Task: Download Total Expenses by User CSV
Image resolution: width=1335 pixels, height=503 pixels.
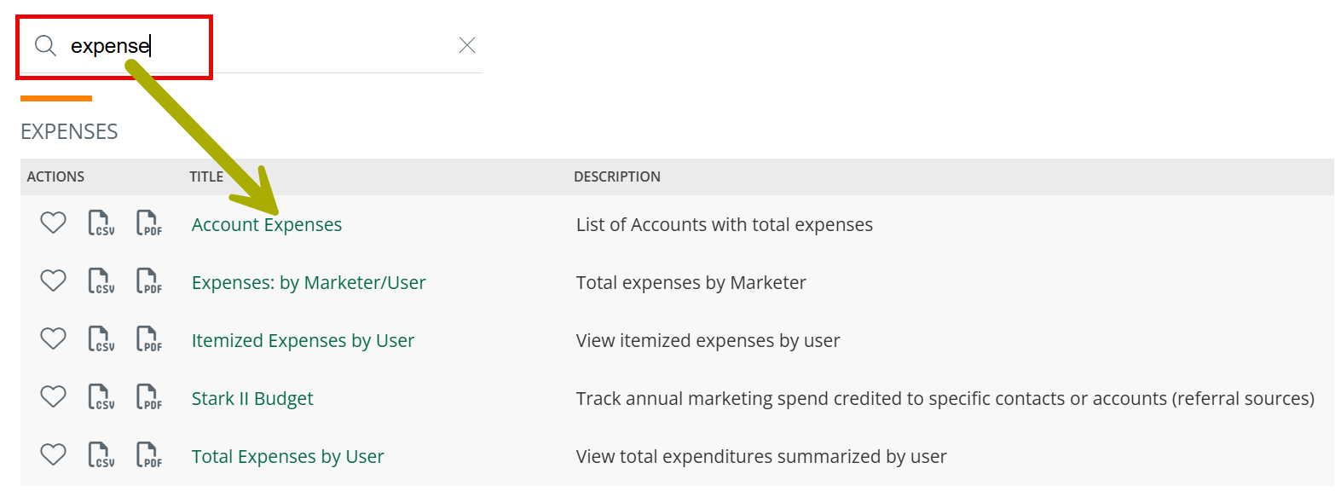Action: 101,455
